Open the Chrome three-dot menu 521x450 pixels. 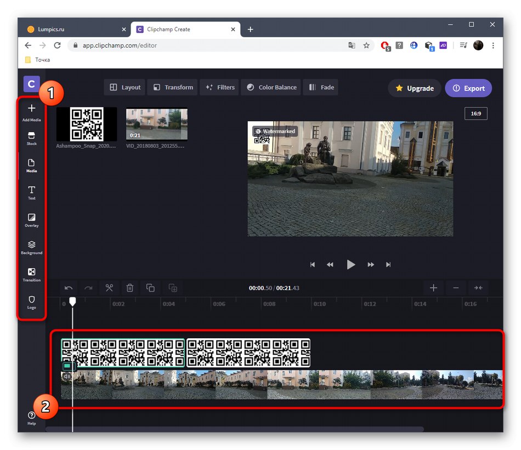click(494, 45)
